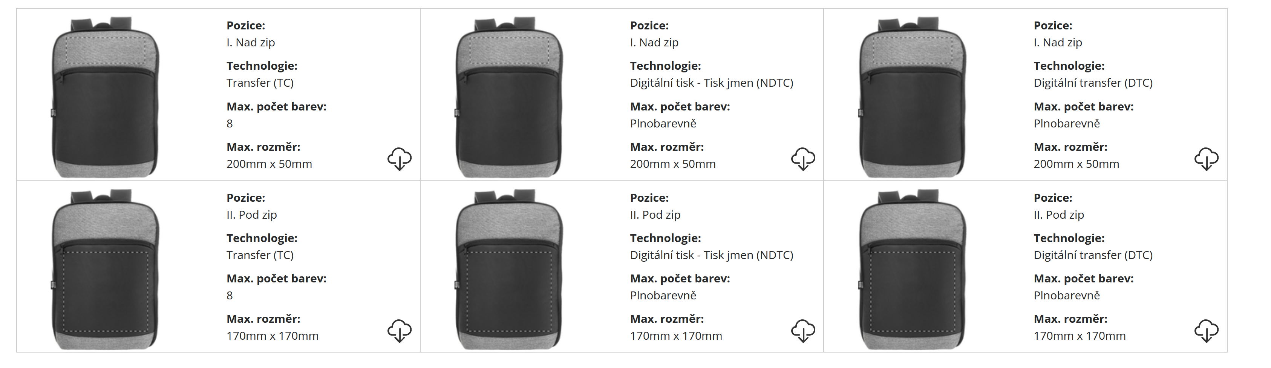Screen dimensions: 1271x368
Task: Download template for Pod zip Transfer (TC)
Action: [399, 331]
